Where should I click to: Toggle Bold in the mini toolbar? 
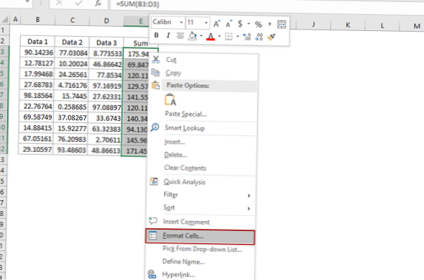tap(156, 35)
